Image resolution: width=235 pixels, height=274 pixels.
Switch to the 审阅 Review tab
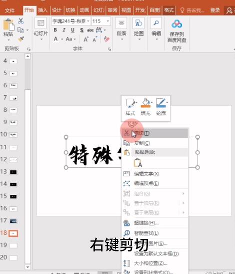[112, 10]
